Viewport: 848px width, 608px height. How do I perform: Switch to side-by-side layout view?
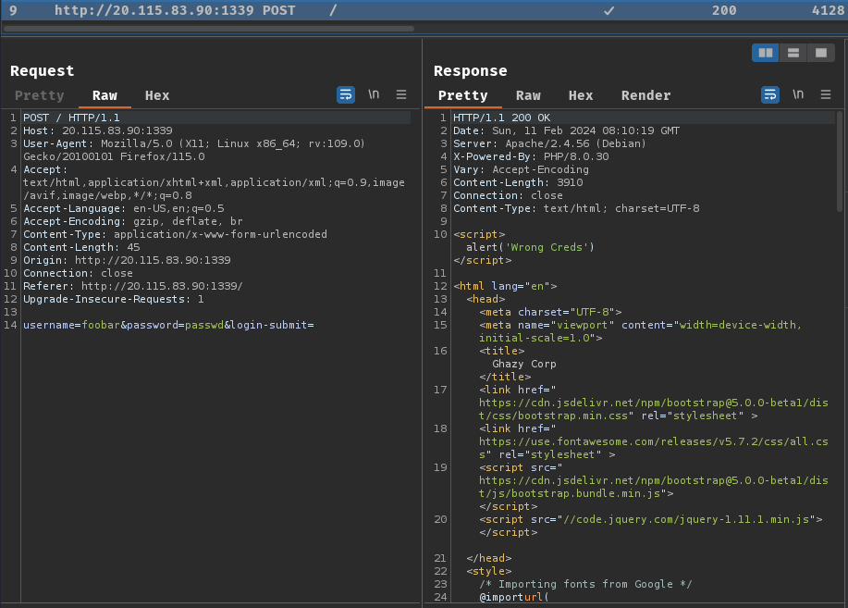tap(766, 53)
